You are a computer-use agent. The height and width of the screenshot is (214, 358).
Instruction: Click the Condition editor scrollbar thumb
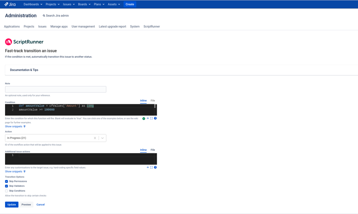(155, 106)
